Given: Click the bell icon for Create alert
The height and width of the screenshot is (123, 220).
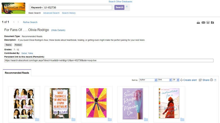Looking at the screenshot, I should [181, 80].
